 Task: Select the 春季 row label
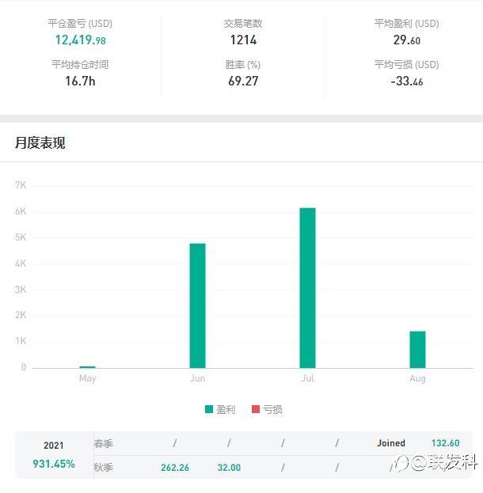[103, 444]
